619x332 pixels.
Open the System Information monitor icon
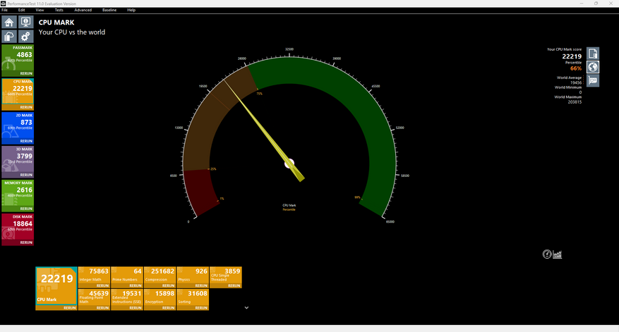click(25, 22)
